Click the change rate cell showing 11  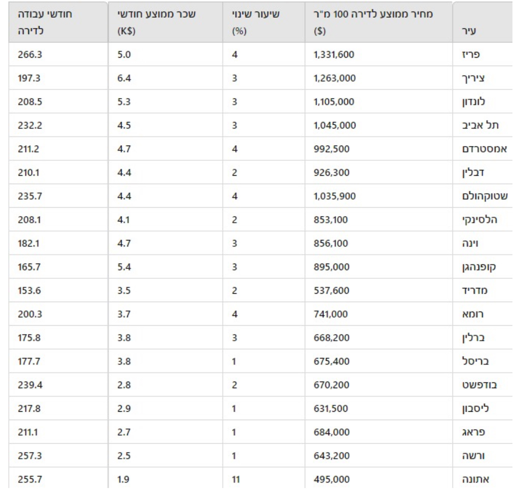click(x=235, y=480)
